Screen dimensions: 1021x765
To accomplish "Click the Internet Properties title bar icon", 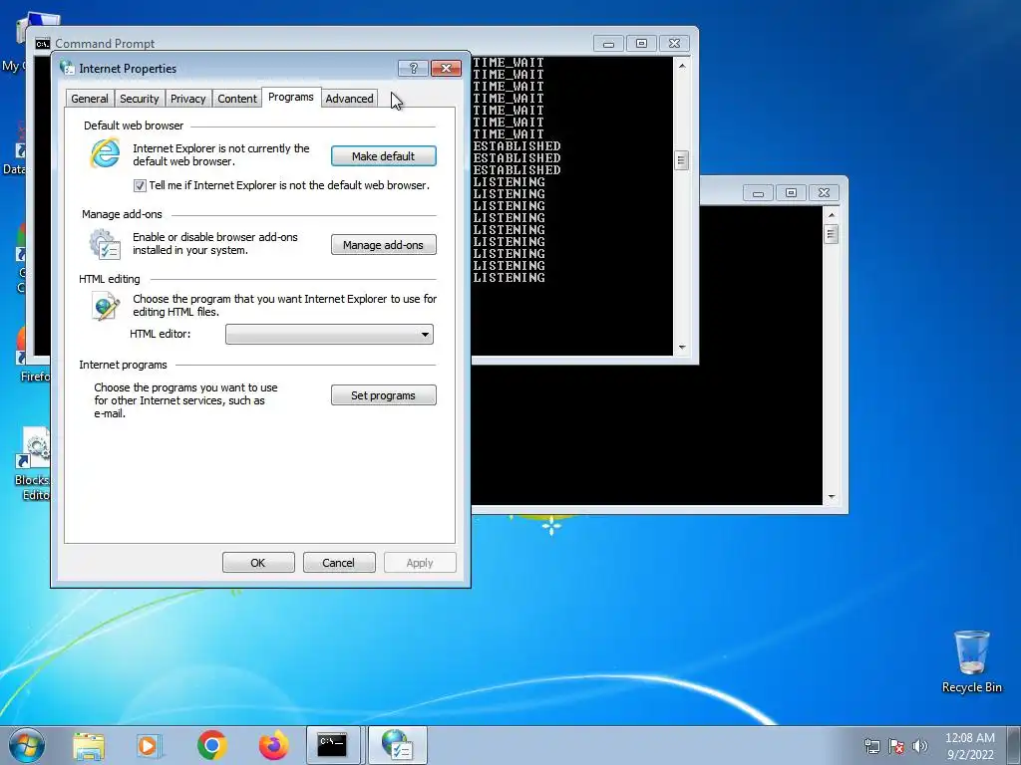I will 67,68.
